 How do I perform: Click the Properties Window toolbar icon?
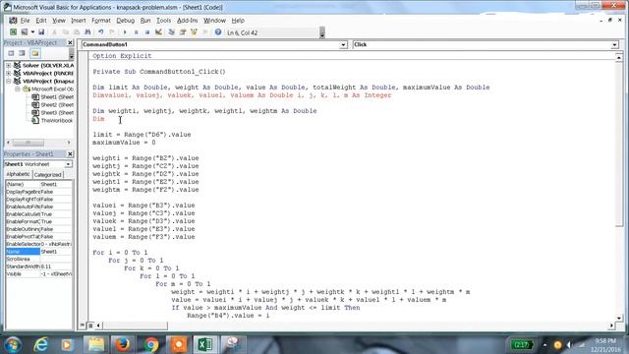click(183, 32)
